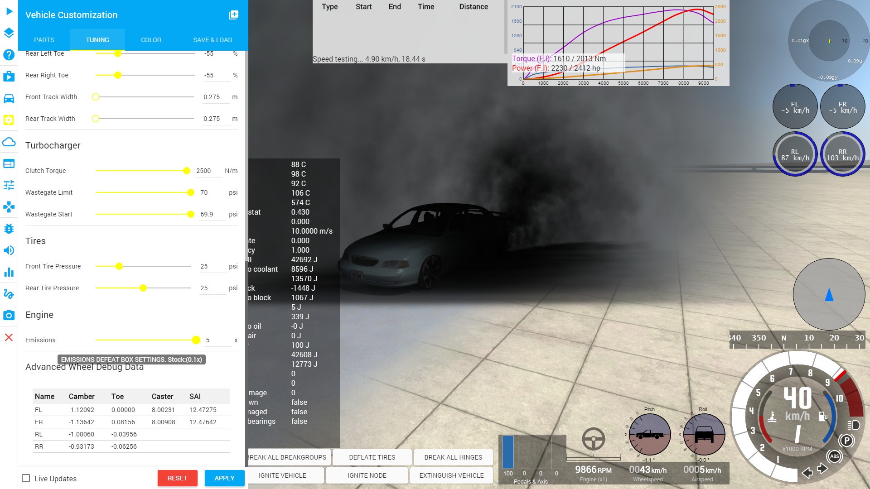Open the environment cloud icon
Screen dimensions: 870x489
[x=9, y=142]
